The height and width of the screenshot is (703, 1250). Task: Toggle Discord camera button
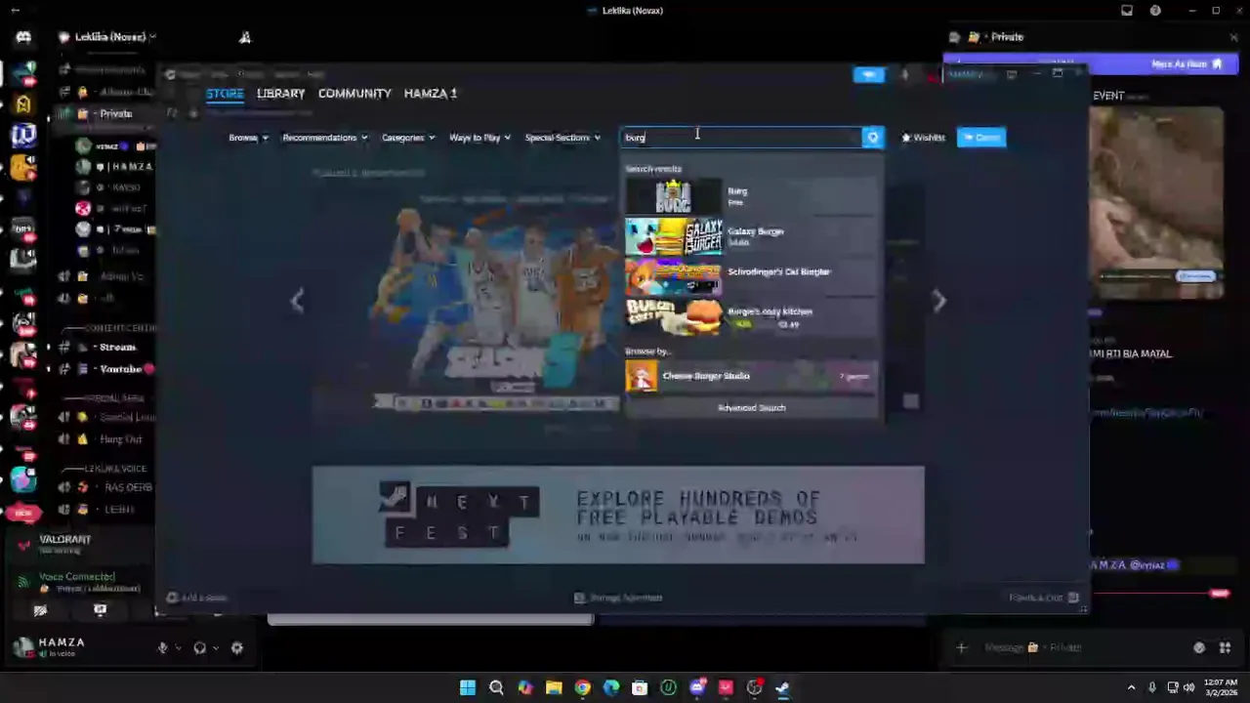pos(40,610)
